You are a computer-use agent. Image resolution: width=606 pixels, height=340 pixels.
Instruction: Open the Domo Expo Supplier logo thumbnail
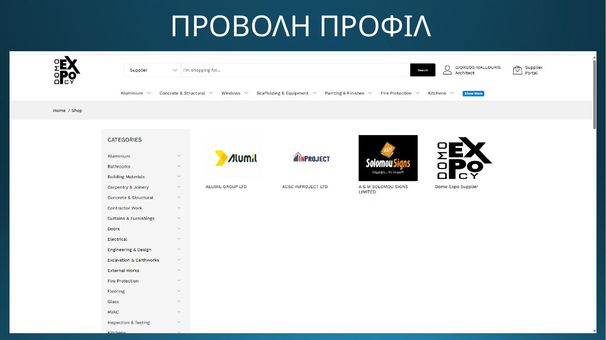point(464,158)
